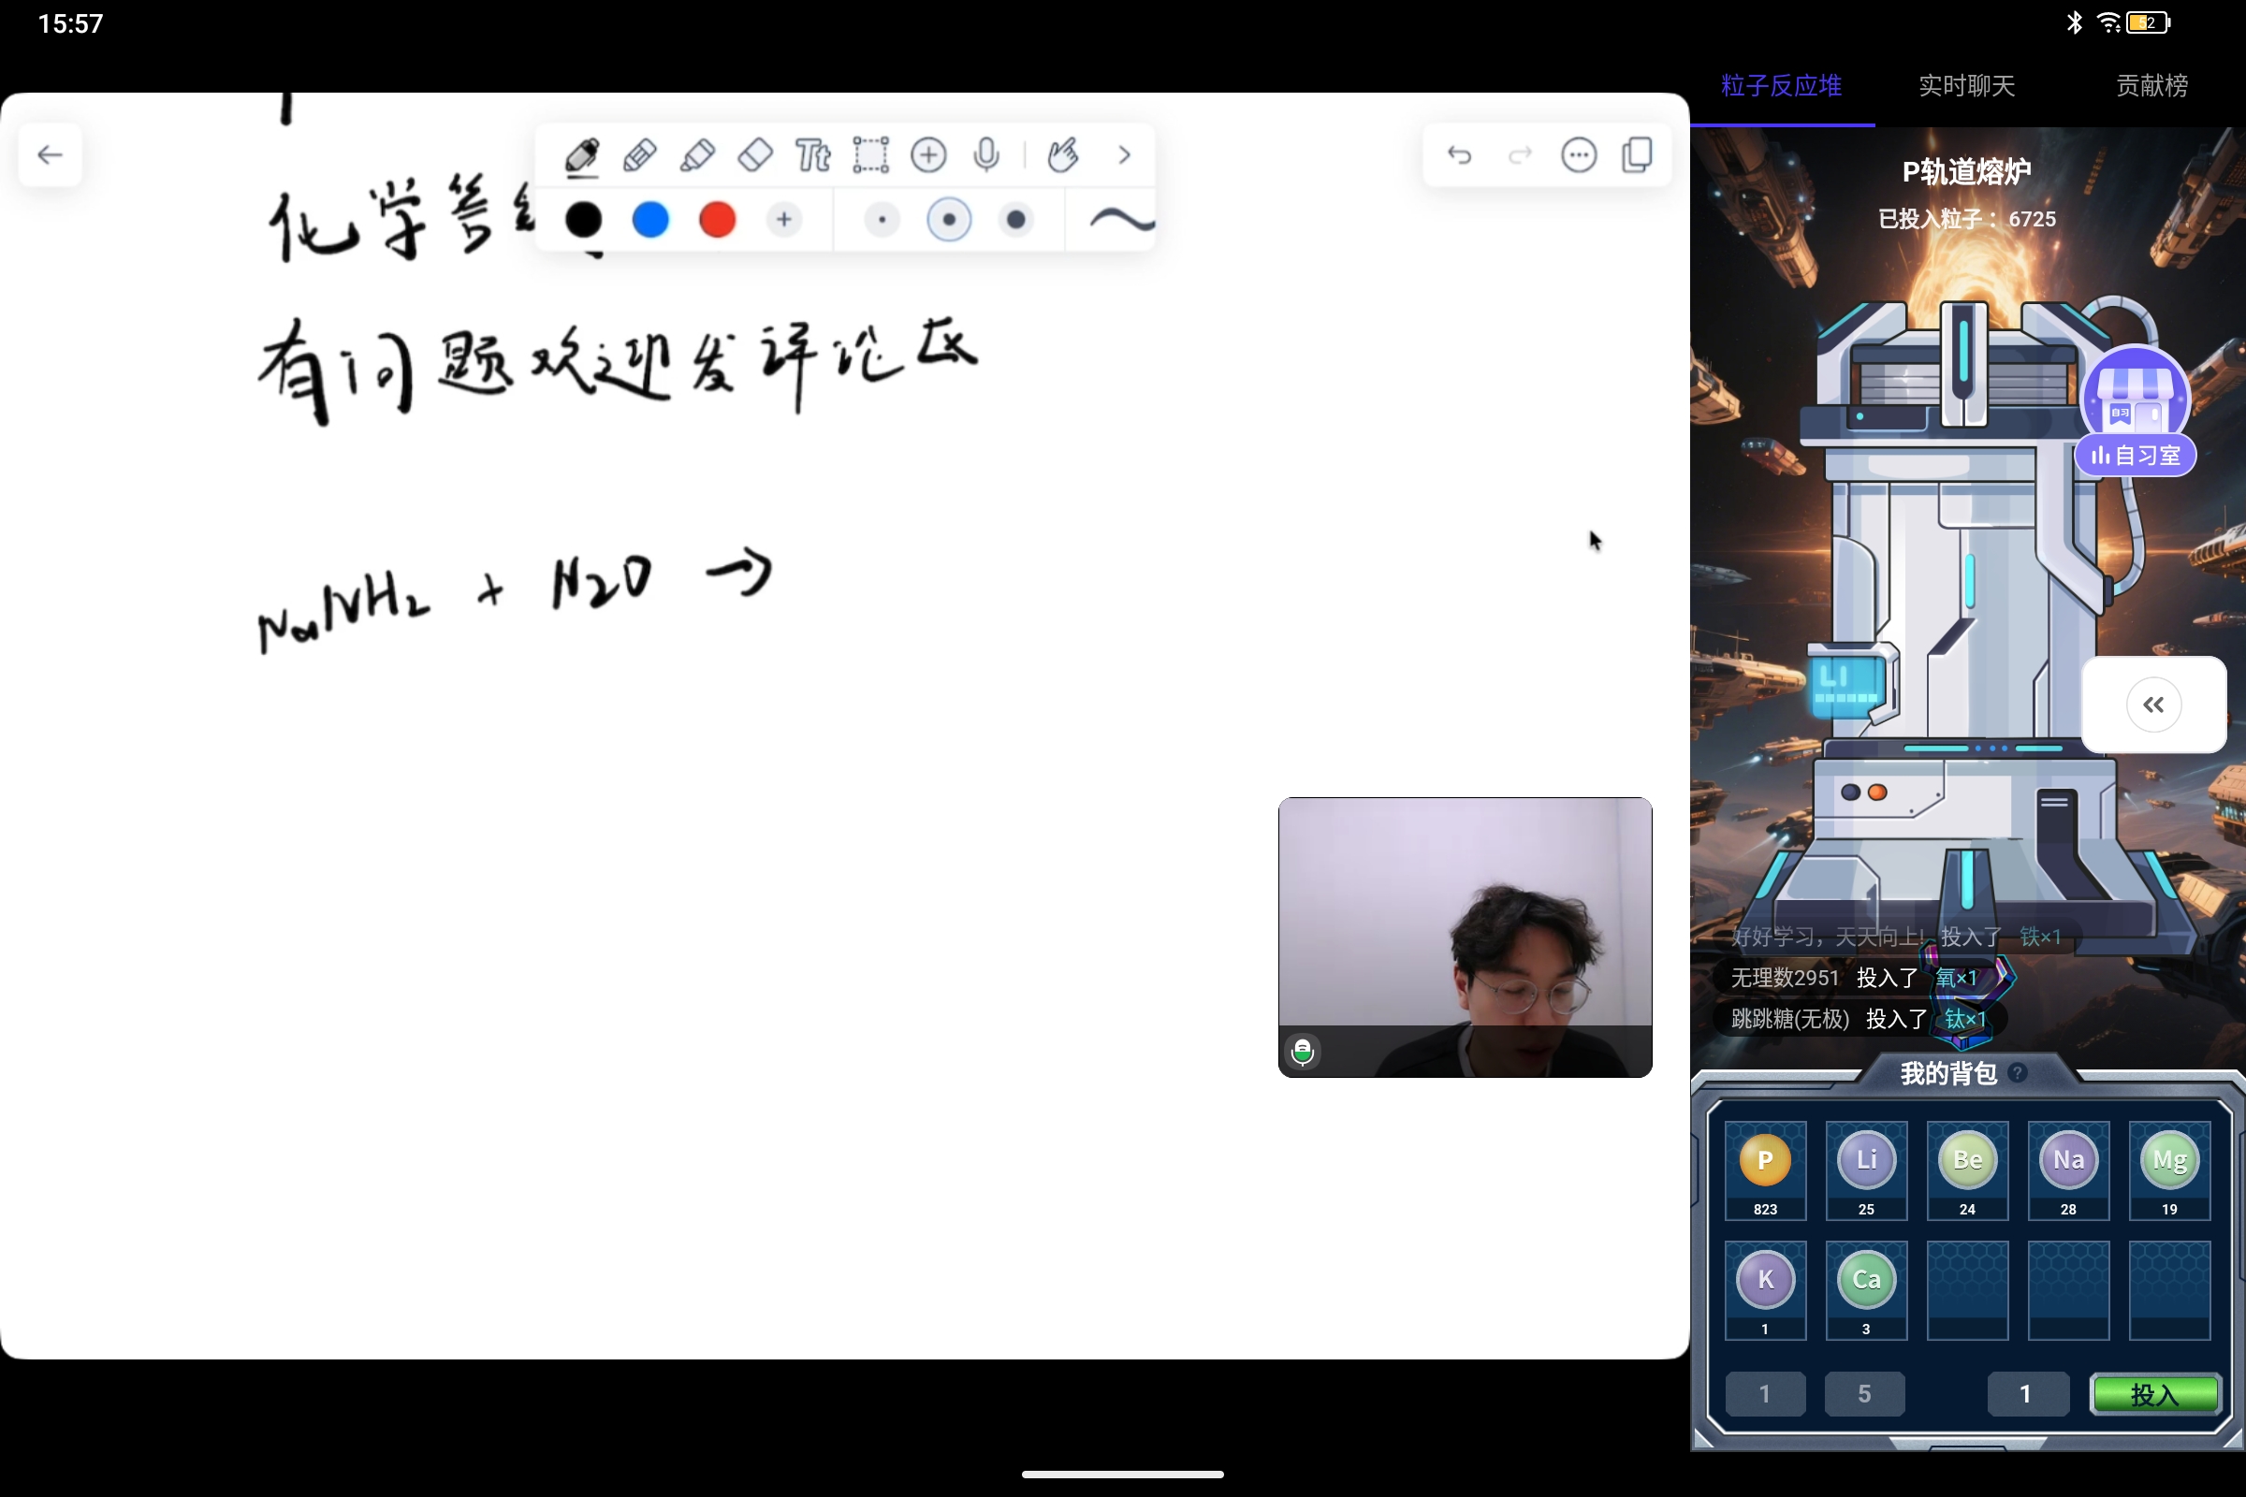Start the microphone recording tool
2246x1497 pixels.
click(x=985, y=154)
